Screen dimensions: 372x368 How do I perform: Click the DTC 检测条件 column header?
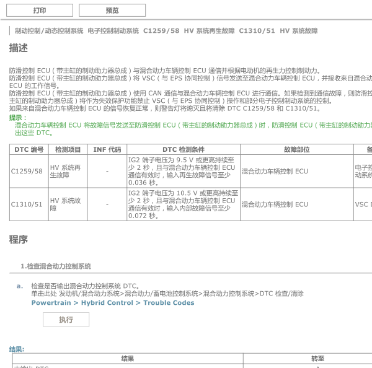pyautogui.click(x=184, y=149)
